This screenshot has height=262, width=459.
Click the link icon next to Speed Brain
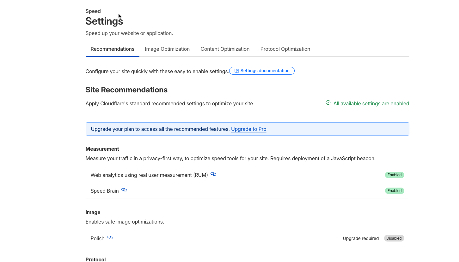pos(124,190)
